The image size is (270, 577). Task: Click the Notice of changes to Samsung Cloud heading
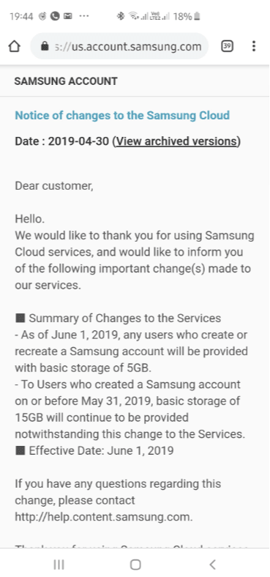click(x=122, y=115)
